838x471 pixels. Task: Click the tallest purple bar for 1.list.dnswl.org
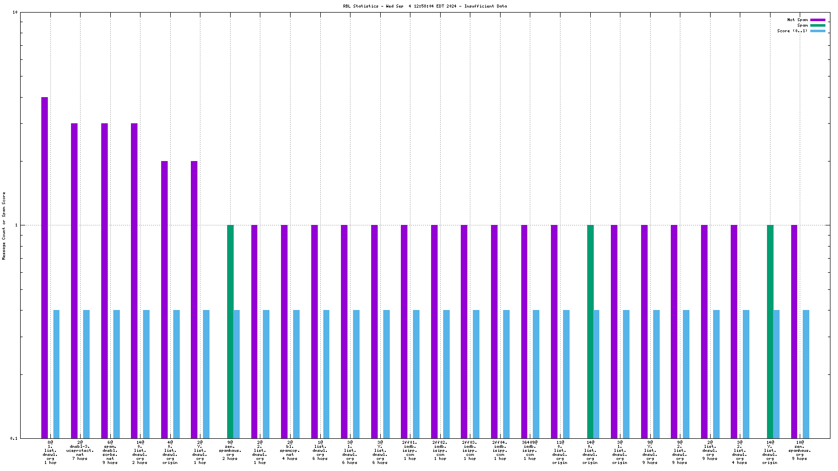click(x=44, y=267)
